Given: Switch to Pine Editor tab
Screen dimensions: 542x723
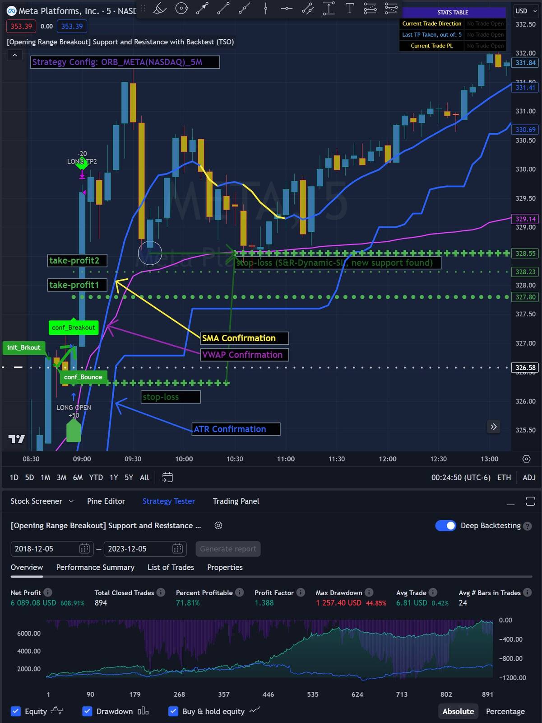Looking at the screenshot, I should pos(106,501).
